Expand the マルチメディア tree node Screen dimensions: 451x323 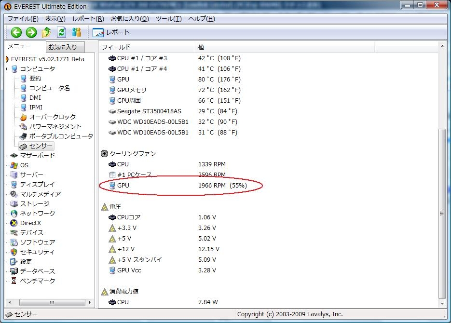click(x=6, y=194)
